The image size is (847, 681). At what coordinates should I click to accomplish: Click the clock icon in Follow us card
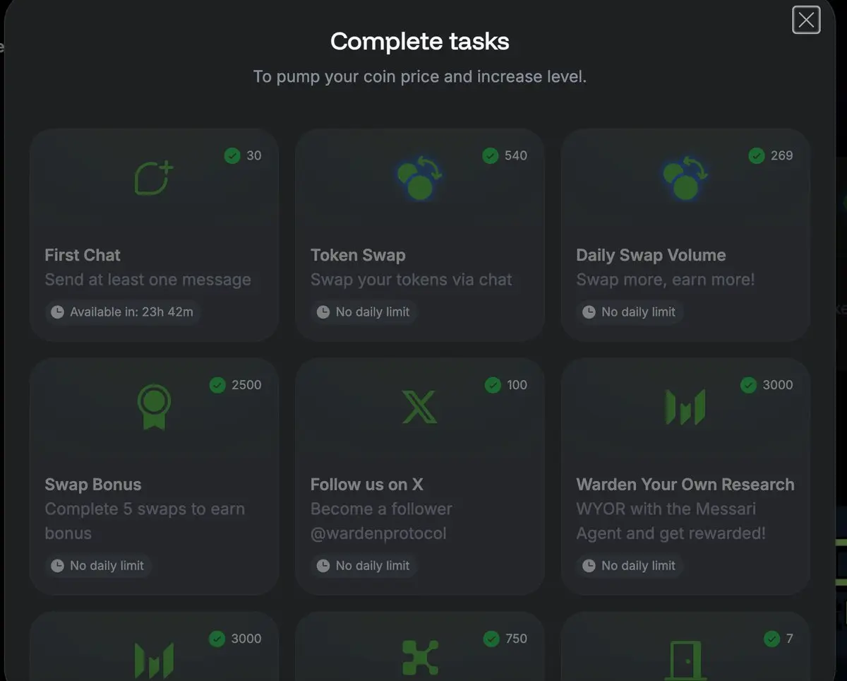323,566
